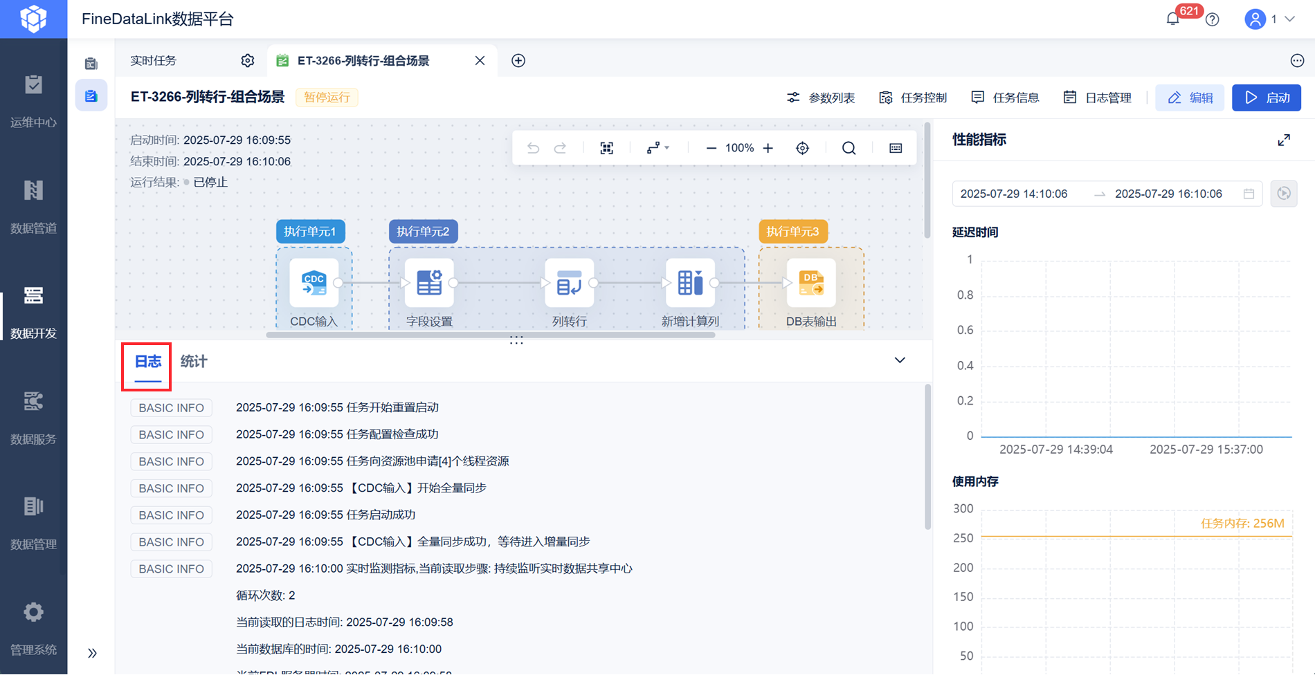Open 日志管理 settings
Viewport: 1315px width, 675px height.
(x=1097, y=98)
